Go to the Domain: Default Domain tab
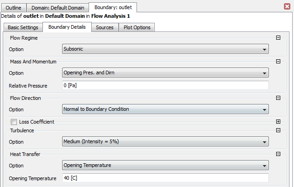 point(57,8)
